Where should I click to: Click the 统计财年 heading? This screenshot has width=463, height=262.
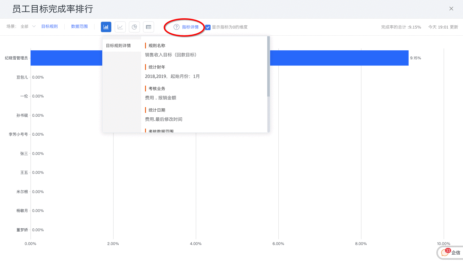point(157,67)
